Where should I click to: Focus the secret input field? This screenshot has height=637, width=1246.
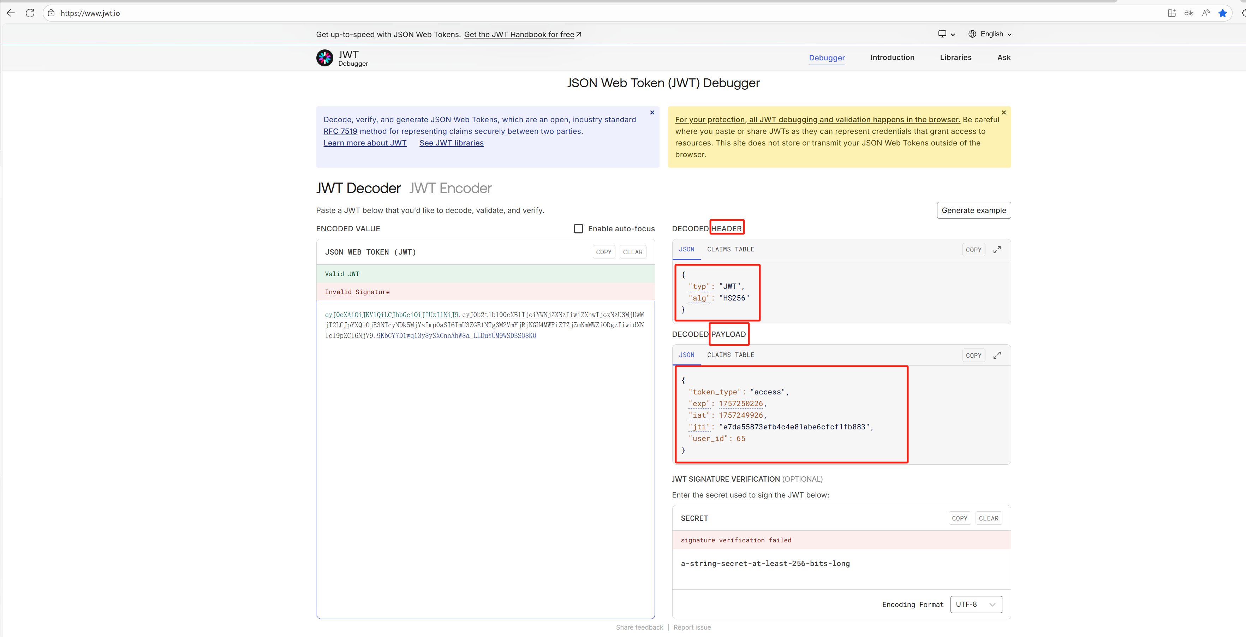[841, 569]
